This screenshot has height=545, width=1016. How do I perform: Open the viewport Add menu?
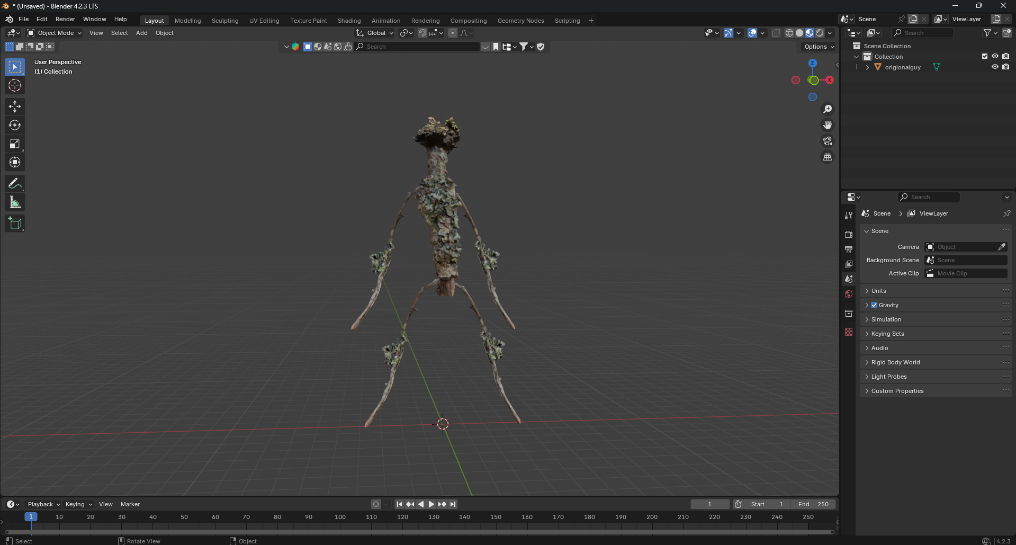[x=141, y=33]
